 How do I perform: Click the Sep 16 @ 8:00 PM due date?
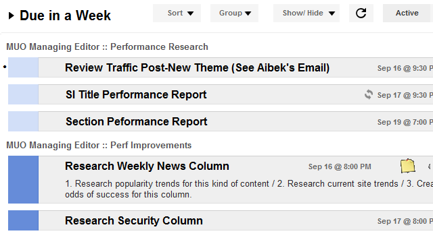tap(340, 166)
